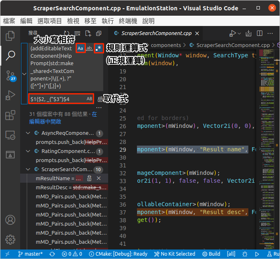The height and width of the screenshot is (259, 280).
Task: Open the 移至 menu
Action: [90, 21]
